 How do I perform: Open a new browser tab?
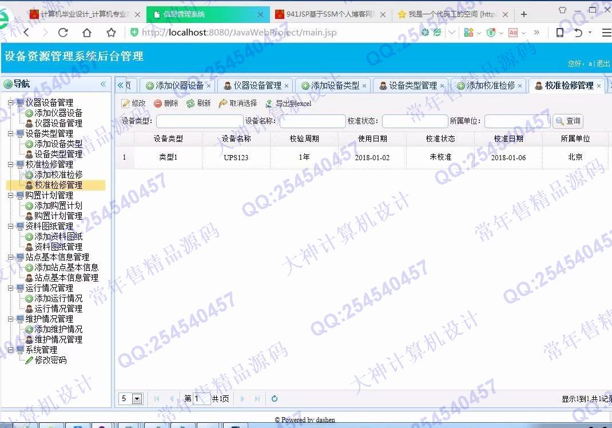(524, 14)
